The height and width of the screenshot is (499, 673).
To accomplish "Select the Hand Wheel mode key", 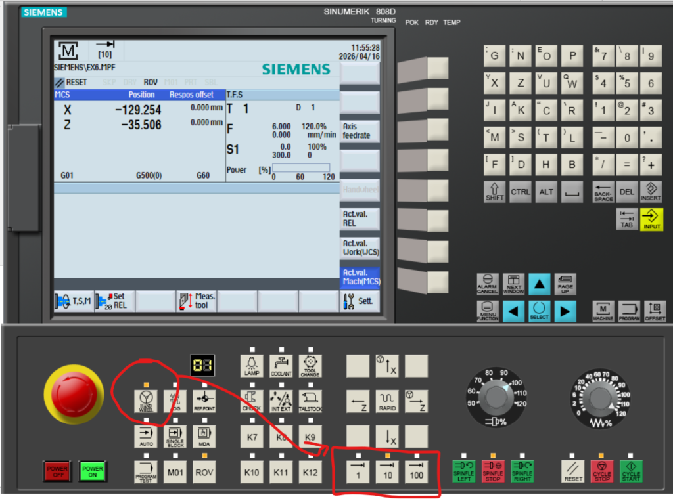I will (x=145, y=401).
